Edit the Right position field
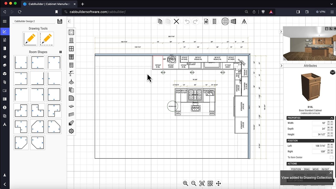 [319, 152]
